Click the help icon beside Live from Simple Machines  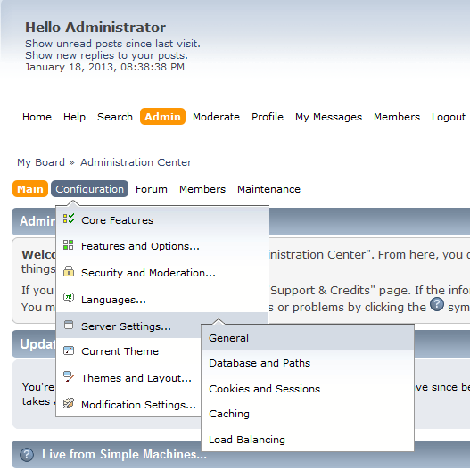coord(27,455)
